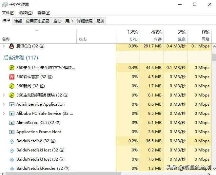Screen dimensions: 216x175
Task: Click the 360软件管家 red icon
Action: coord(12,77)
